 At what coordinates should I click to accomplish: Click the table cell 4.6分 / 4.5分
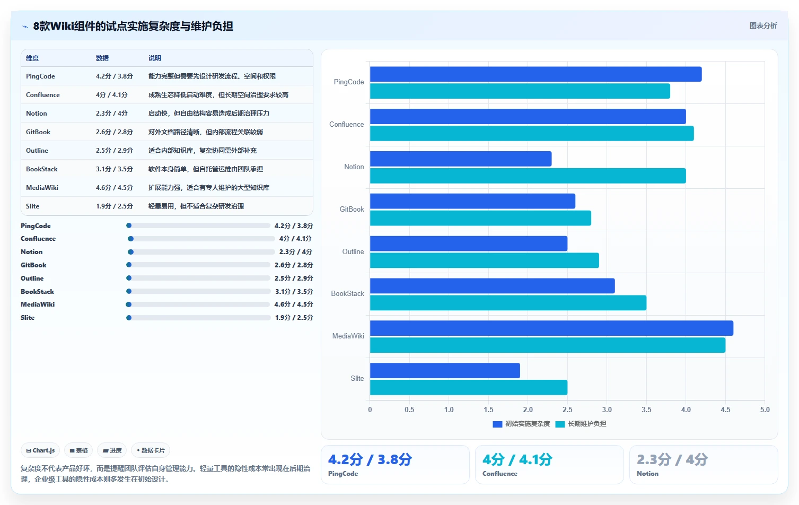115,188
